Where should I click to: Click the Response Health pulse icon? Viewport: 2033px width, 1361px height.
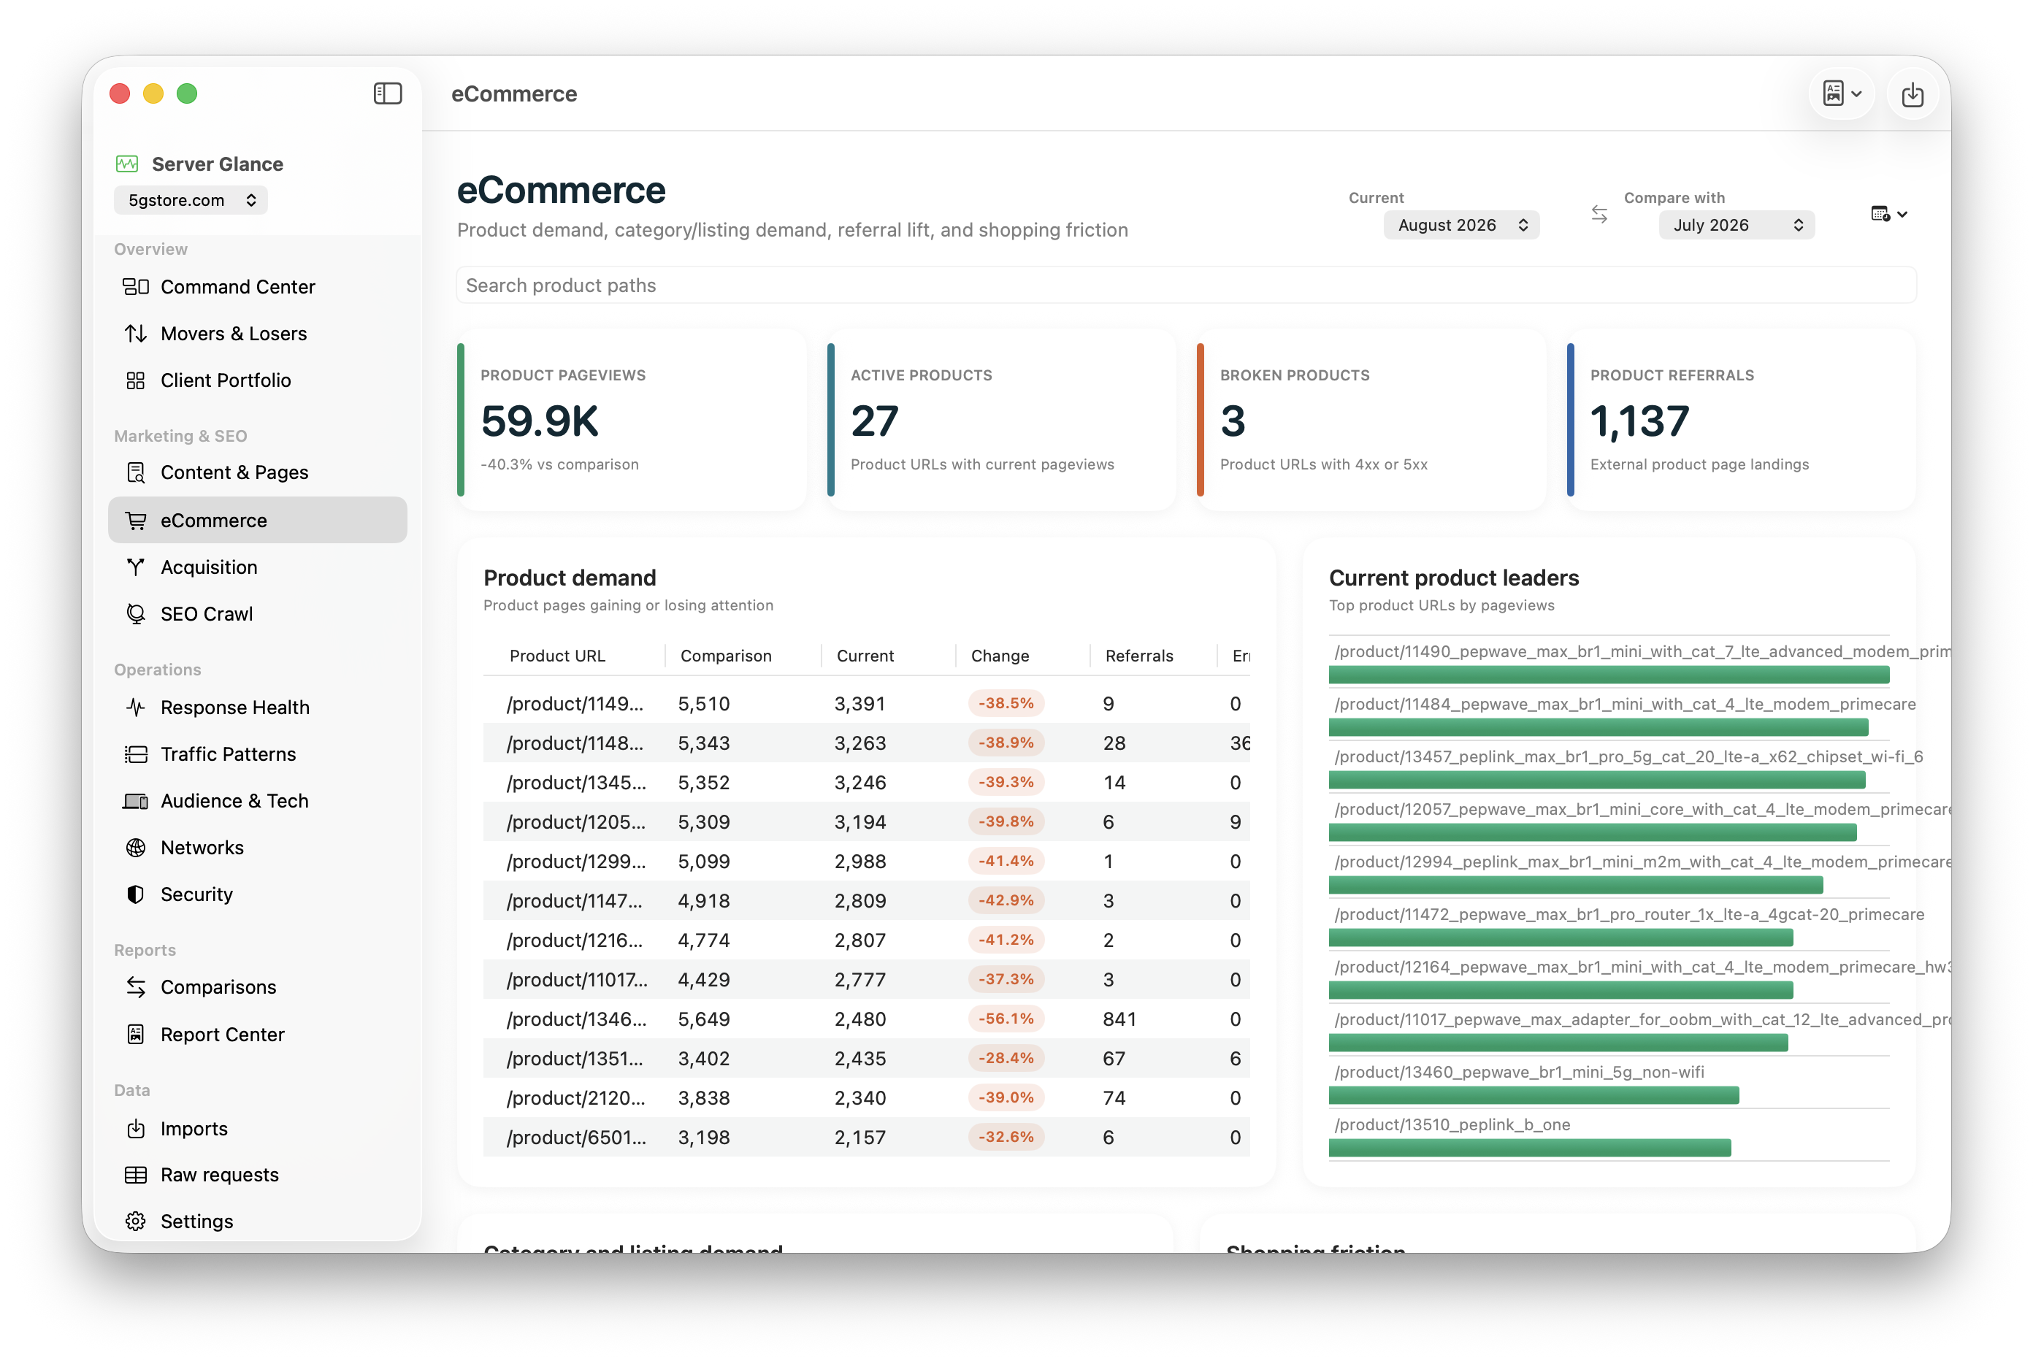pyautogui.click(x=135, y=708)
